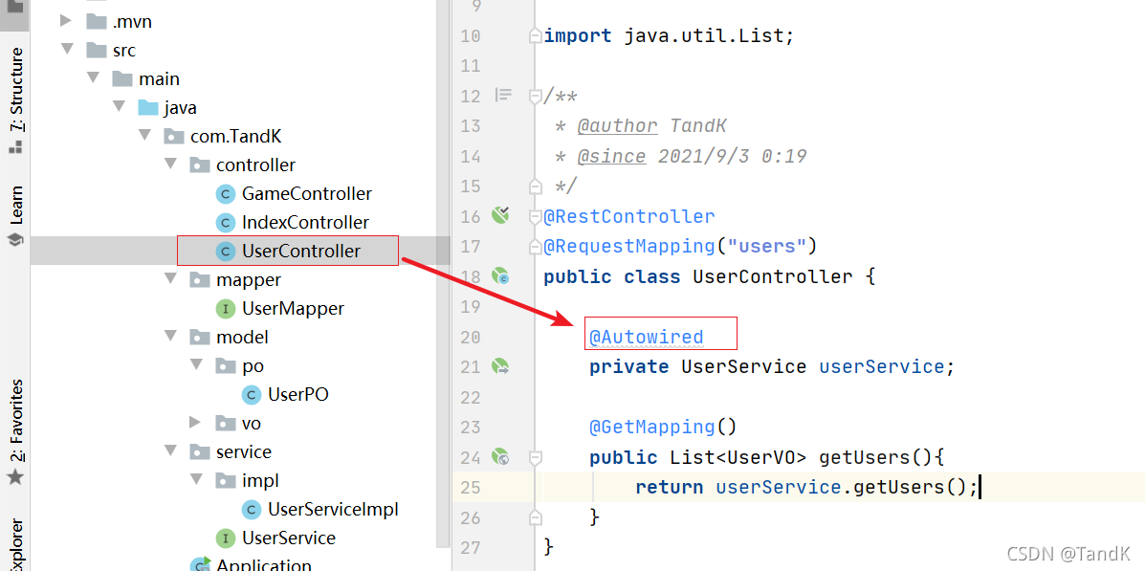This screenshot has width=1145, height=571.
Task: Click the src folder icon
Action: coord(97,50)
